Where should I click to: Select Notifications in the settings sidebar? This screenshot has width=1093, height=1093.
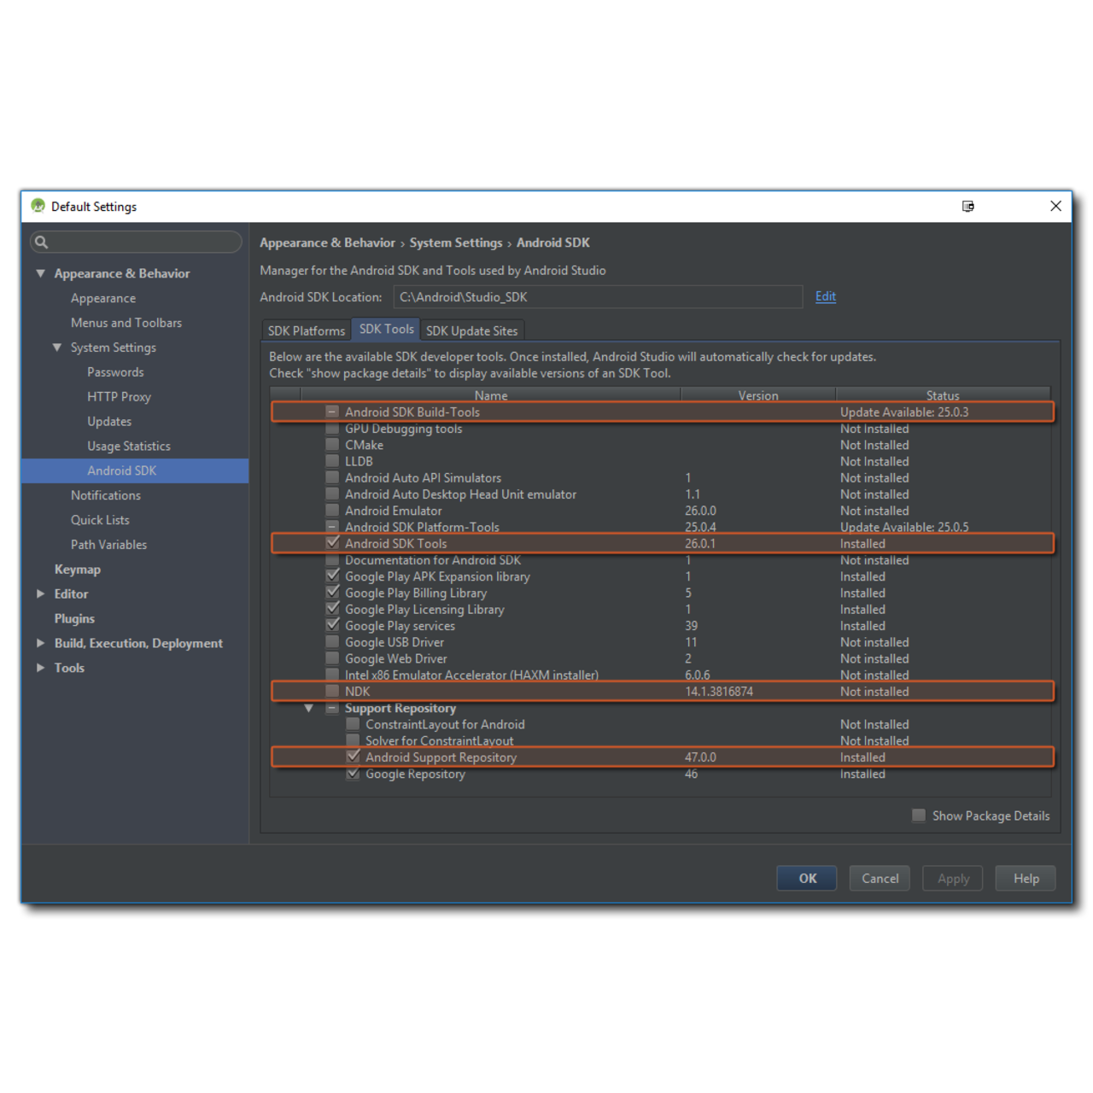coord(105,495)
